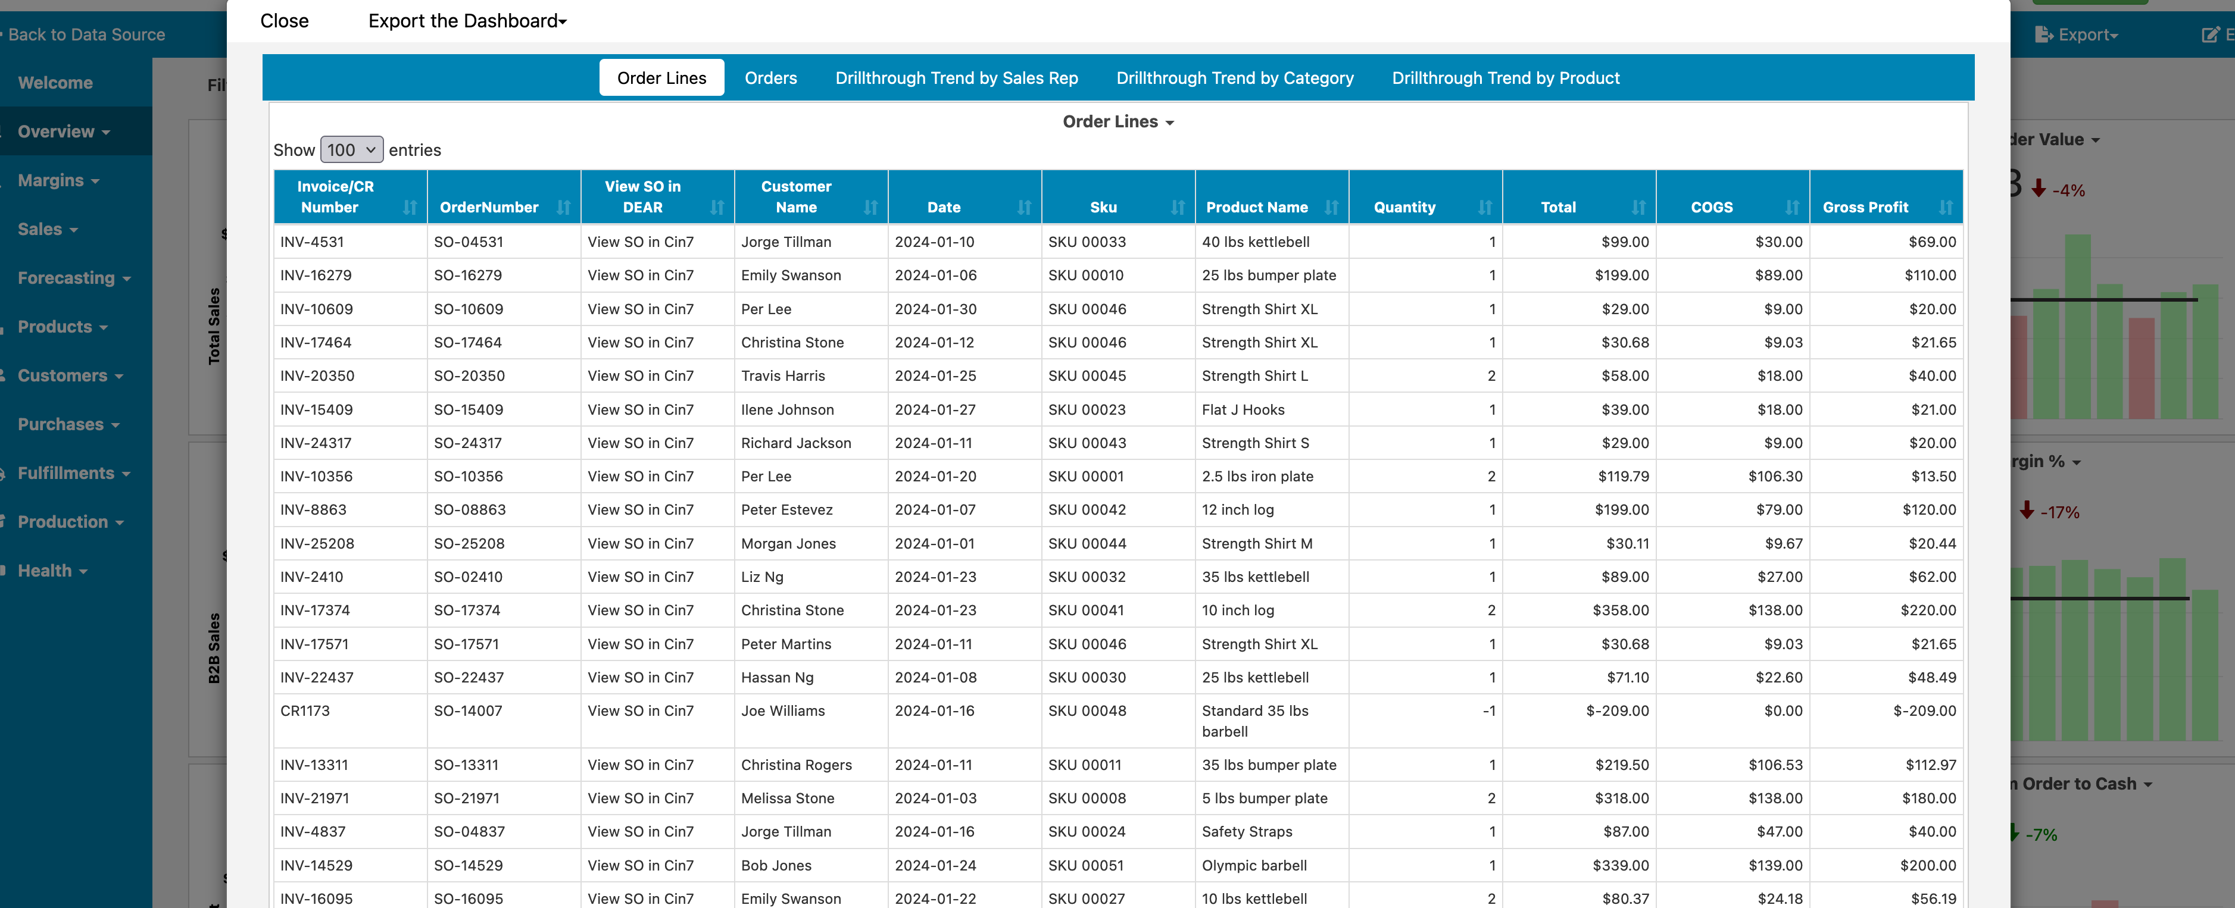This screenshot has height=908, width=2235.
Task: Sort by Invoice/CR Number column arrows
Action: pyautogui.click(x=410, y=207)
